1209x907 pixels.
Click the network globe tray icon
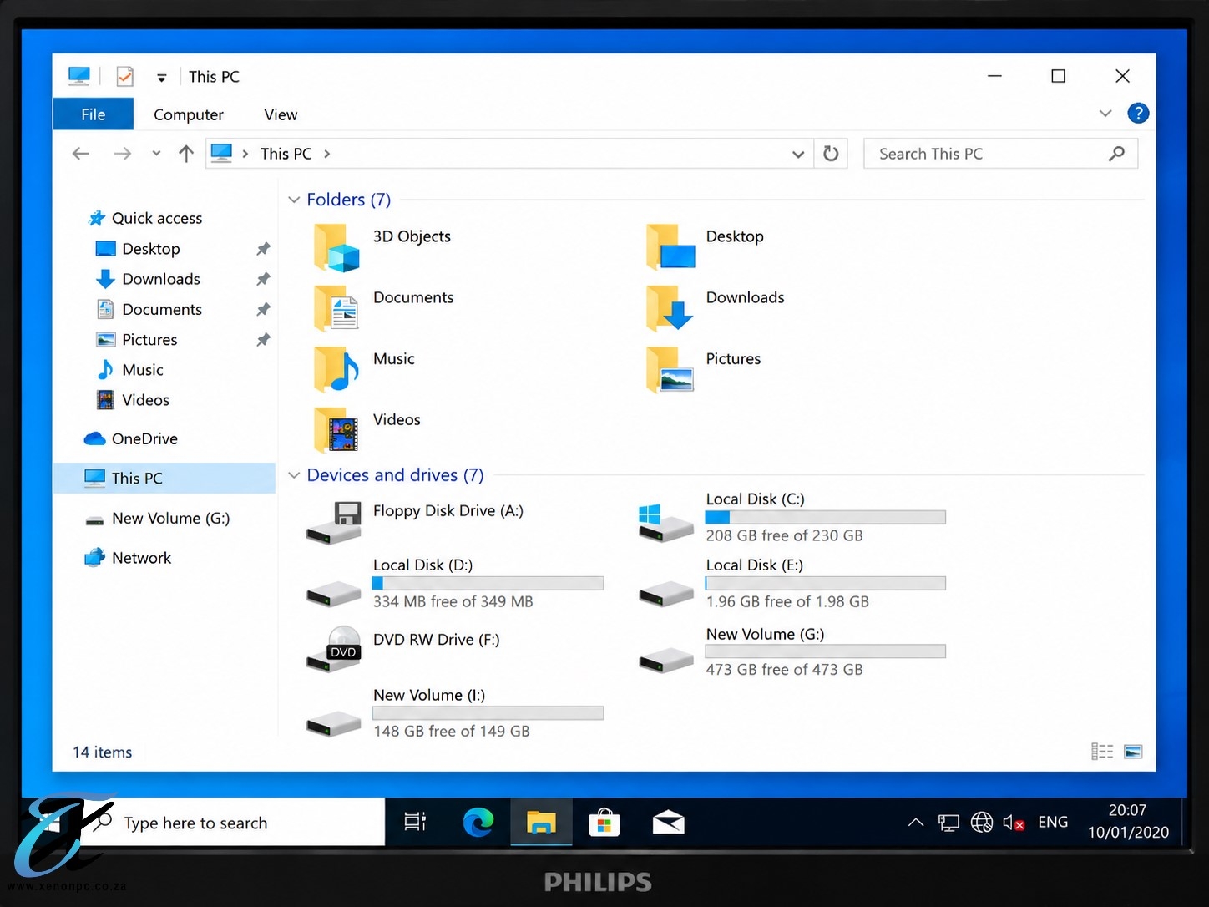982,823
